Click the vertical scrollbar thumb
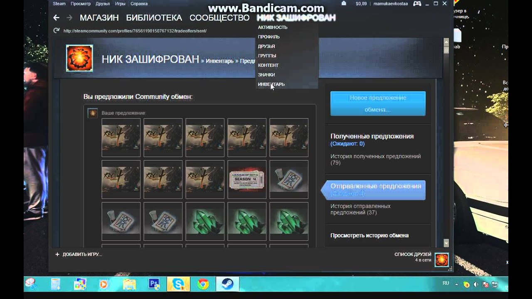The height and width of the screenshot is (299, 532). tap(446, 50)
